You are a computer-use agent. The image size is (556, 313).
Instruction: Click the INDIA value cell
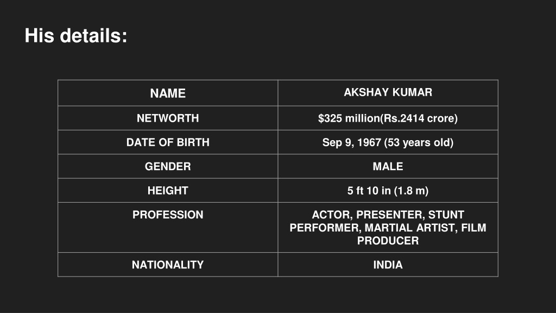[x=388, y=265]
